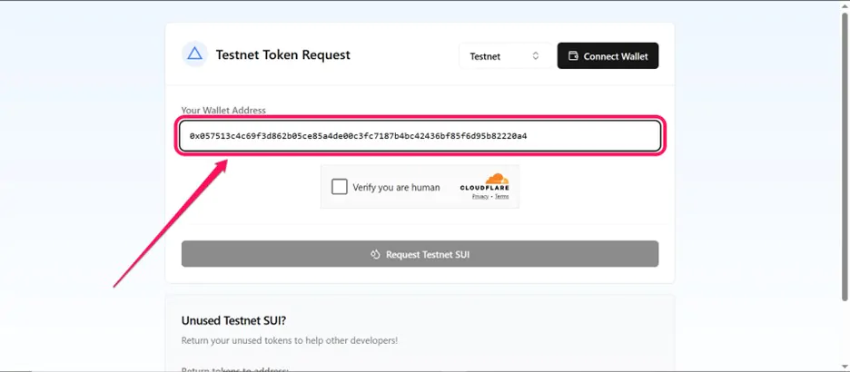The width and height of the screenshot is (850, 372).
Task: Click the Unused Testnet SUI? heading
Action: (x=233, y=320)
